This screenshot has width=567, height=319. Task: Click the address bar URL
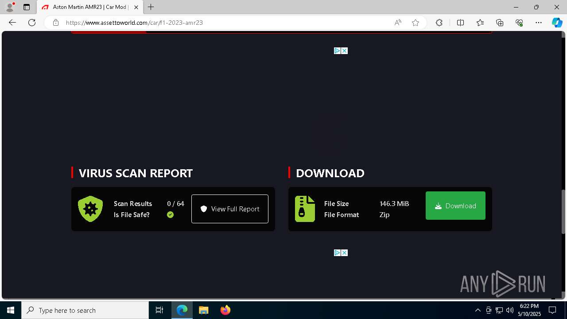point(134,23)
